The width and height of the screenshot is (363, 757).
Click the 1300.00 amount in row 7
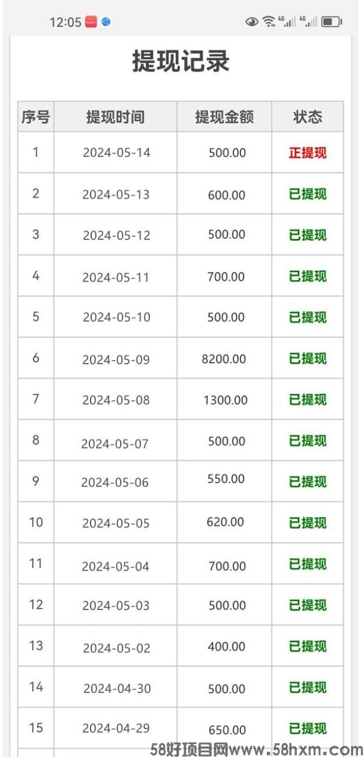coord(225,400)
